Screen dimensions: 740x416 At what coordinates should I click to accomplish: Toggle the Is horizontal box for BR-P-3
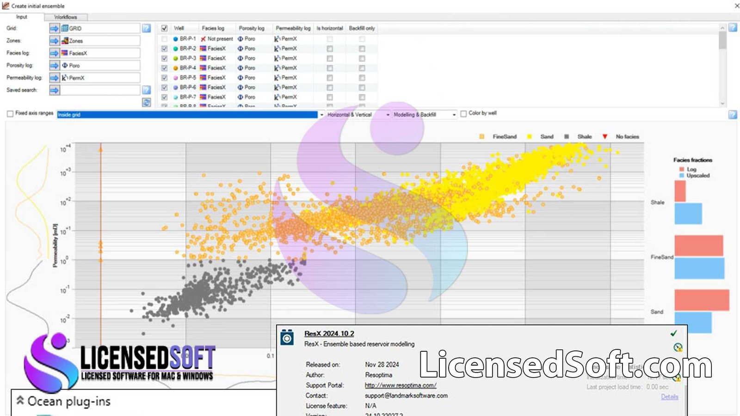pyautogui.click(x=330, y=58)
